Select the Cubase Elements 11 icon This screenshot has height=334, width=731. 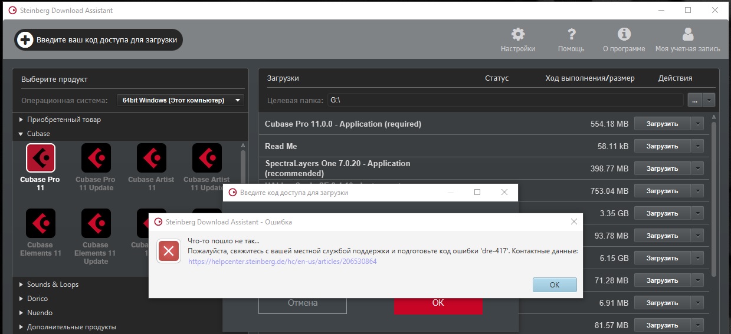point(41,224)
